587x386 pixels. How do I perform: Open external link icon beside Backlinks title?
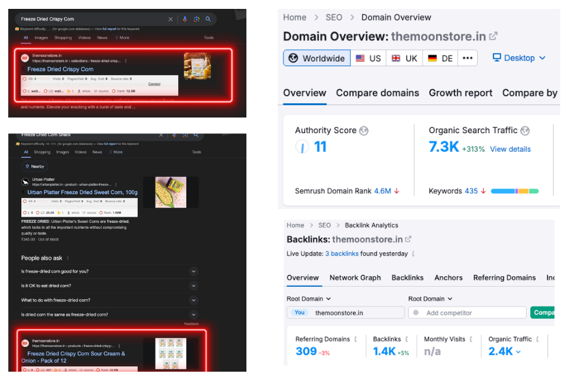[408, 239]
